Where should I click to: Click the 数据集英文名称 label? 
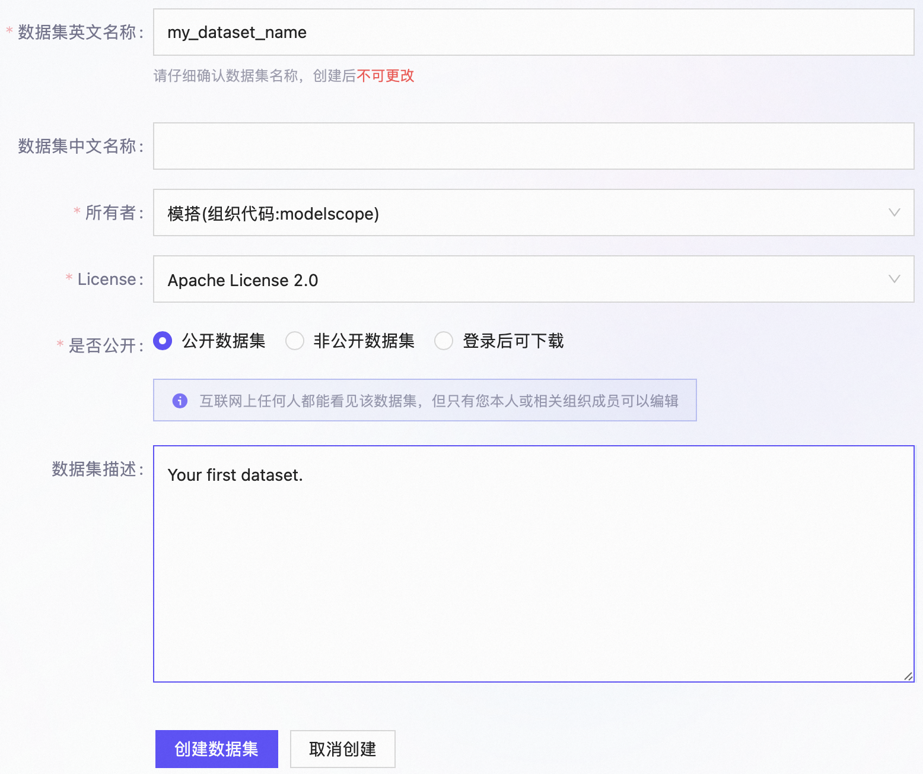click(80, 32)
